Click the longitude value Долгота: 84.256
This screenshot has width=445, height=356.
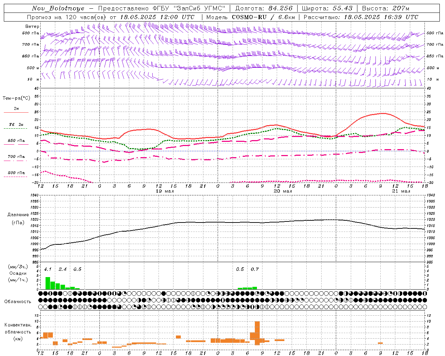264,8
